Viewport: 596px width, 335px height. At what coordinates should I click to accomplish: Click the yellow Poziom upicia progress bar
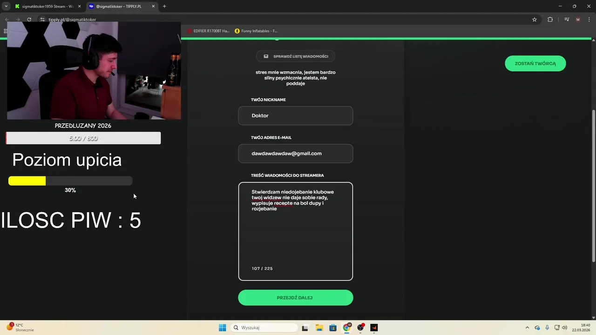[70, 181]
